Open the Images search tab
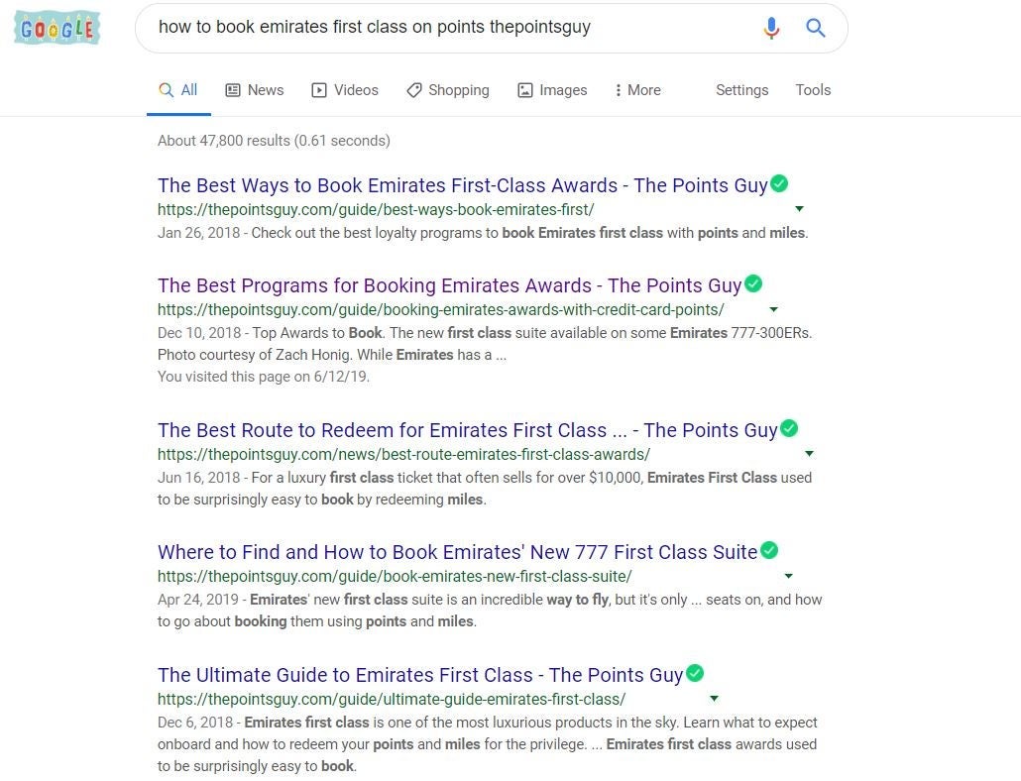The image size is (1021, 781). coord(552,90)
